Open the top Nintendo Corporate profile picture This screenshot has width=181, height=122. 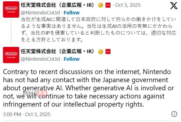coord(11,9)
